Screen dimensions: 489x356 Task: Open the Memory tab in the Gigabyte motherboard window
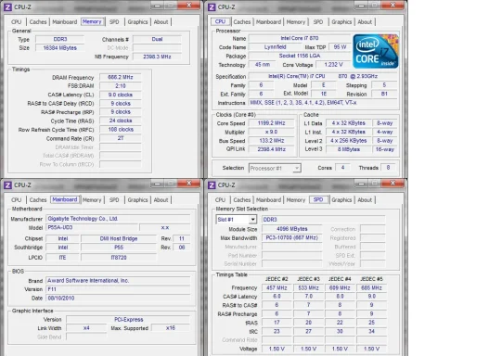pyautogui.click(x=92, y=200)
